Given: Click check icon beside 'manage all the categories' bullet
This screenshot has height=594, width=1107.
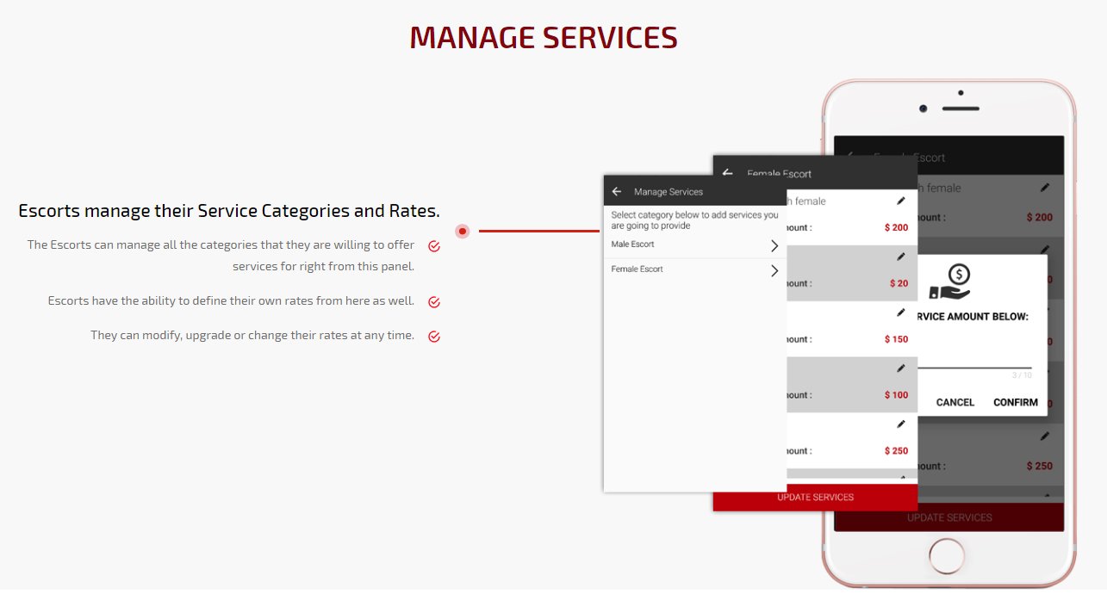Looking at the screenshot, I should point(434,246).
